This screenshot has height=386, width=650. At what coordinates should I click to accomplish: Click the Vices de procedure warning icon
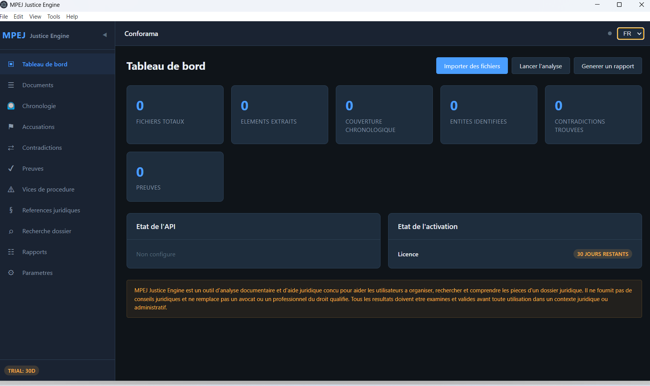pos(11,189)
